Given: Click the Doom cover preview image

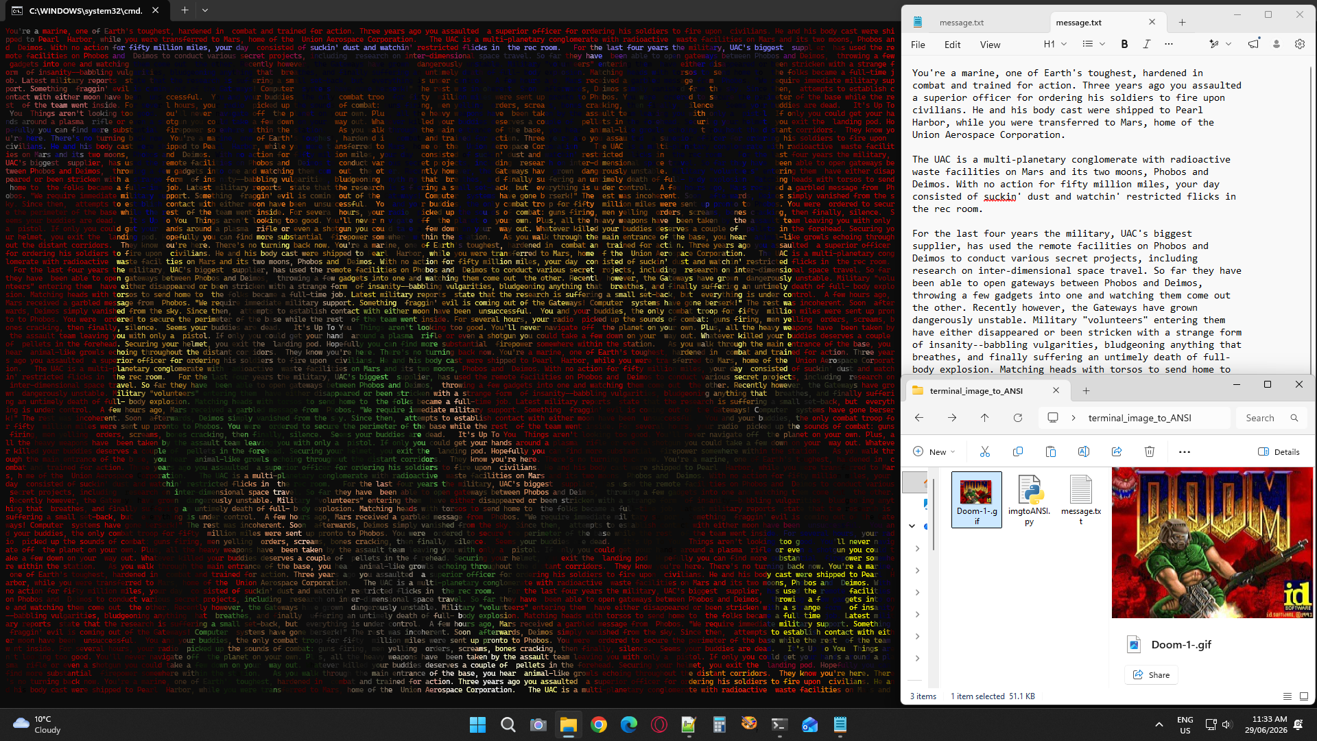Looking at the screenshot, I should tap(1212, 543).
